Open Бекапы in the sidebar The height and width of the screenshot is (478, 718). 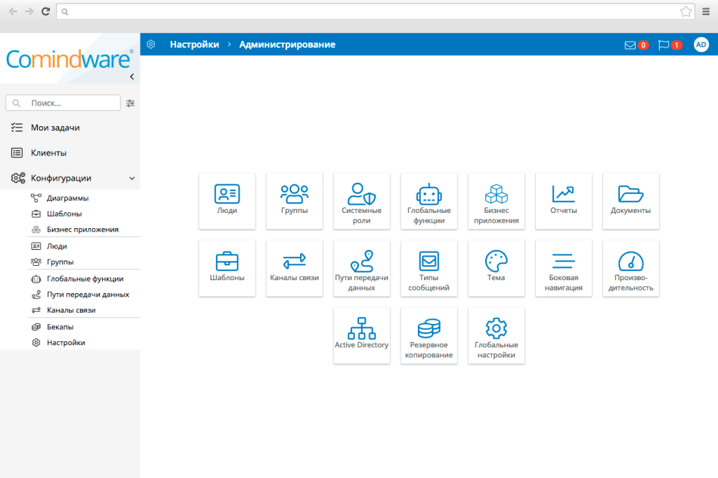(60, 327)
